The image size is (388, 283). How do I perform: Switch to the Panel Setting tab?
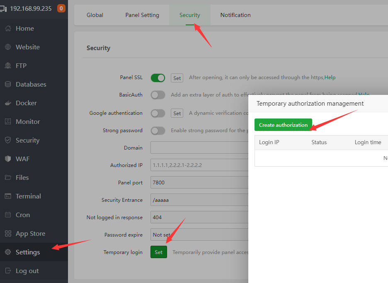pyautogui.click(x=142, y=15)
